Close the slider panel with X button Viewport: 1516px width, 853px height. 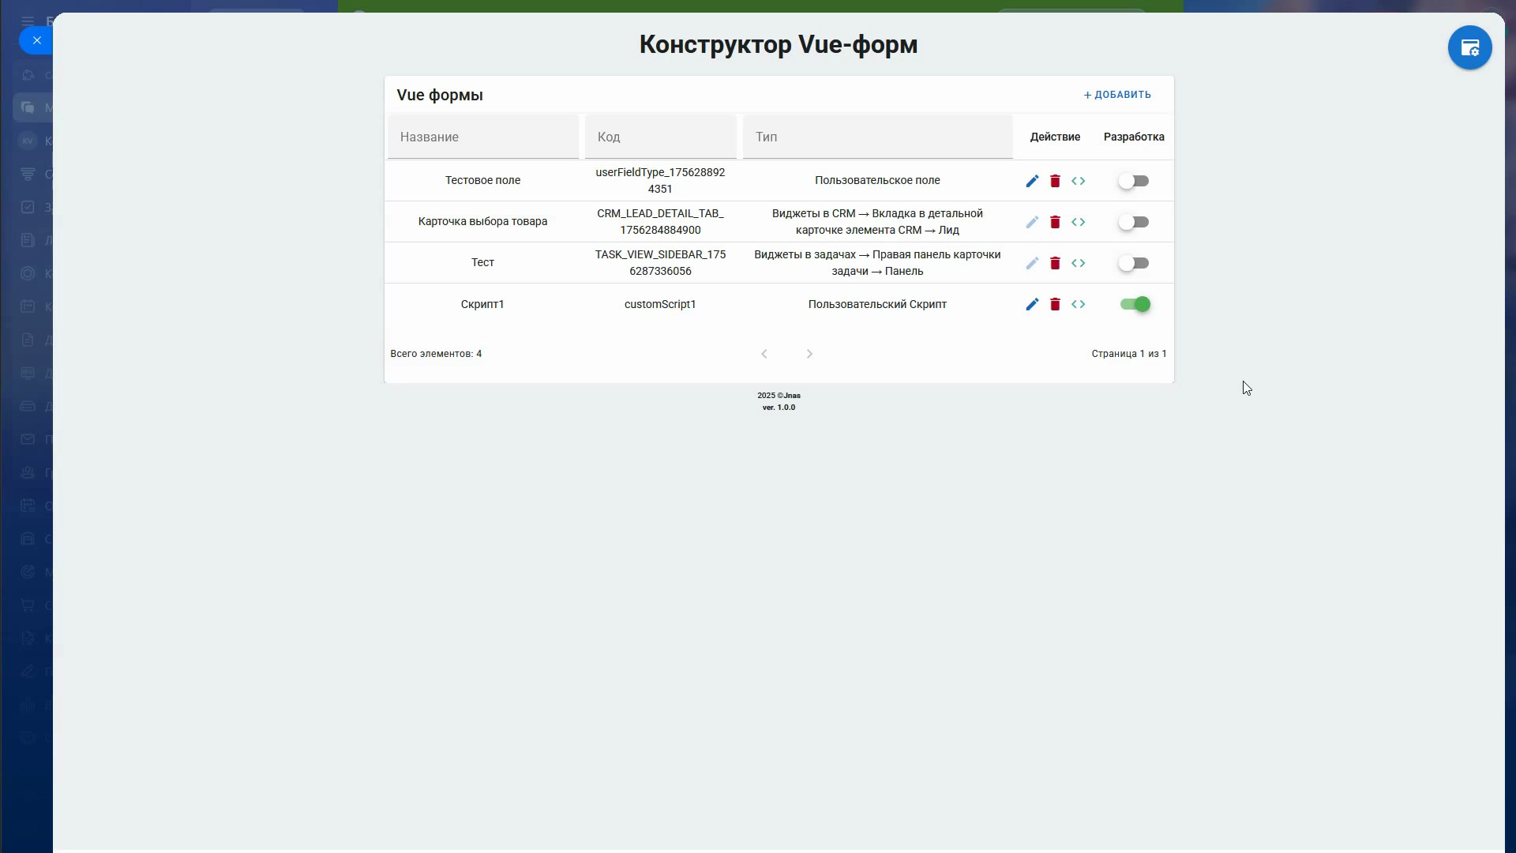[36, 40]
